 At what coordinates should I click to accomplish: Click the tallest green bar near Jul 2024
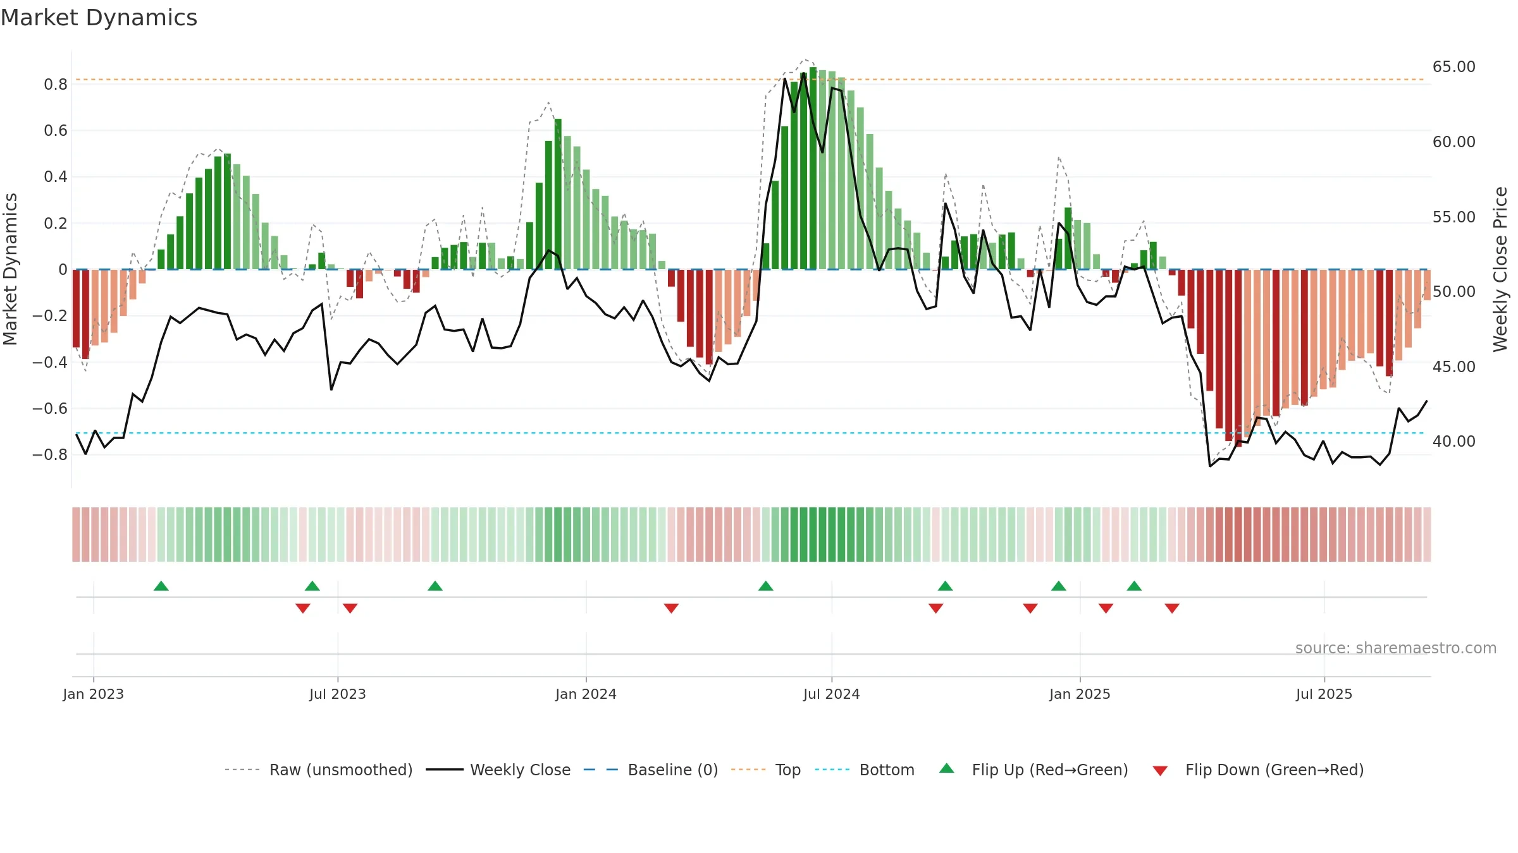[x=813, y=168]
